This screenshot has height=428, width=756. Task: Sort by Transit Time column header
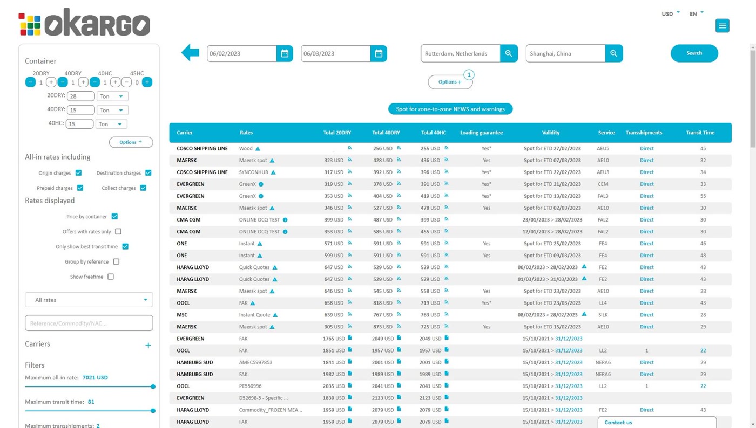click(700, 133)
